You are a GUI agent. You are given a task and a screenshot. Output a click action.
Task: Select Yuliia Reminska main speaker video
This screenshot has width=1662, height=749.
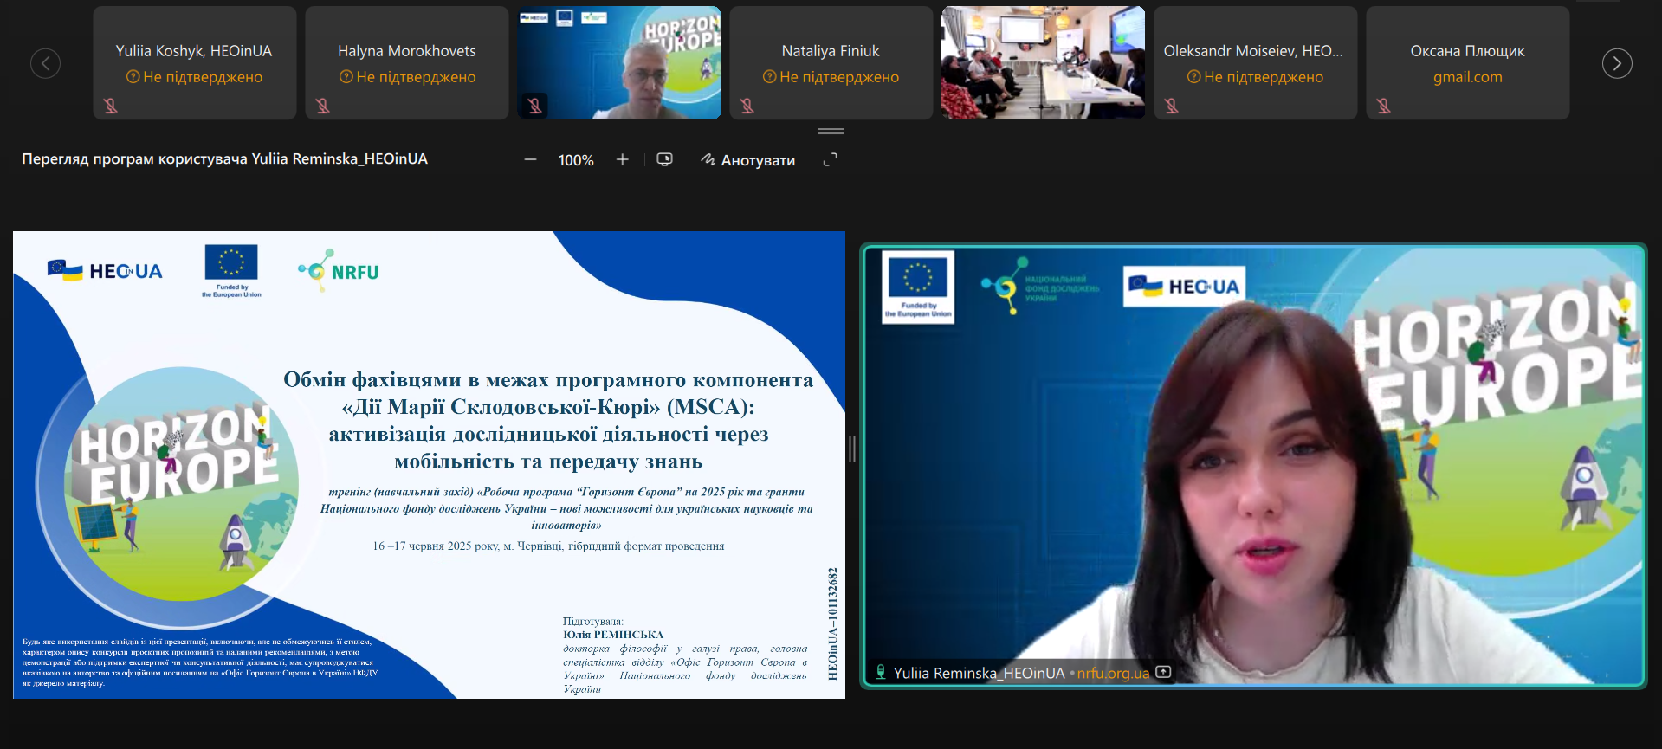click(x=1253, y=466)
